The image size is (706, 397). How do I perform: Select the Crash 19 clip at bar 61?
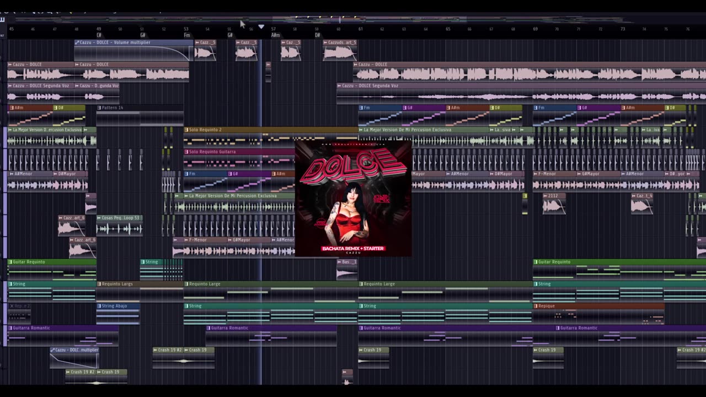click(374, 357)
